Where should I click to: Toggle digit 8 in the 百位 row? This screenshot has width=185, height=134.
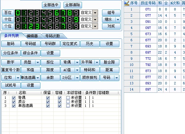(70, 13)
